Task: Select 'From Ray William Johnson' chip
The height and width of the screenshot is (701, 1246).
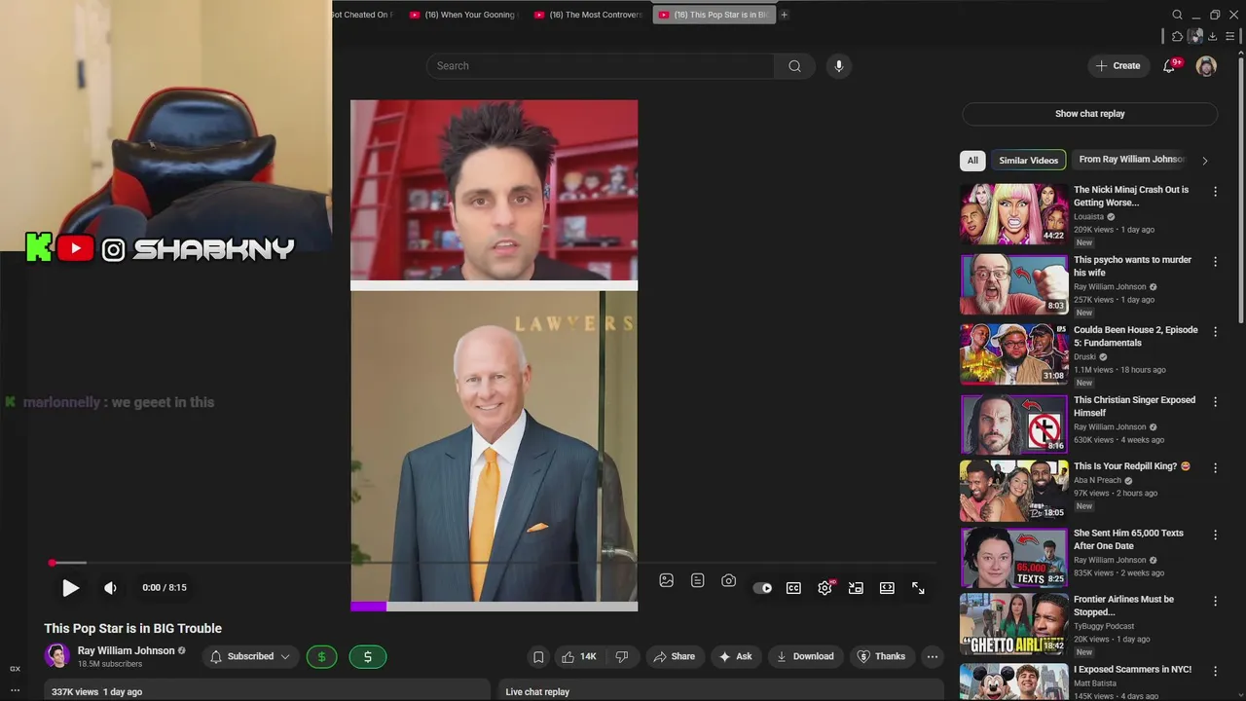Action: click(x=1131, y=160)
